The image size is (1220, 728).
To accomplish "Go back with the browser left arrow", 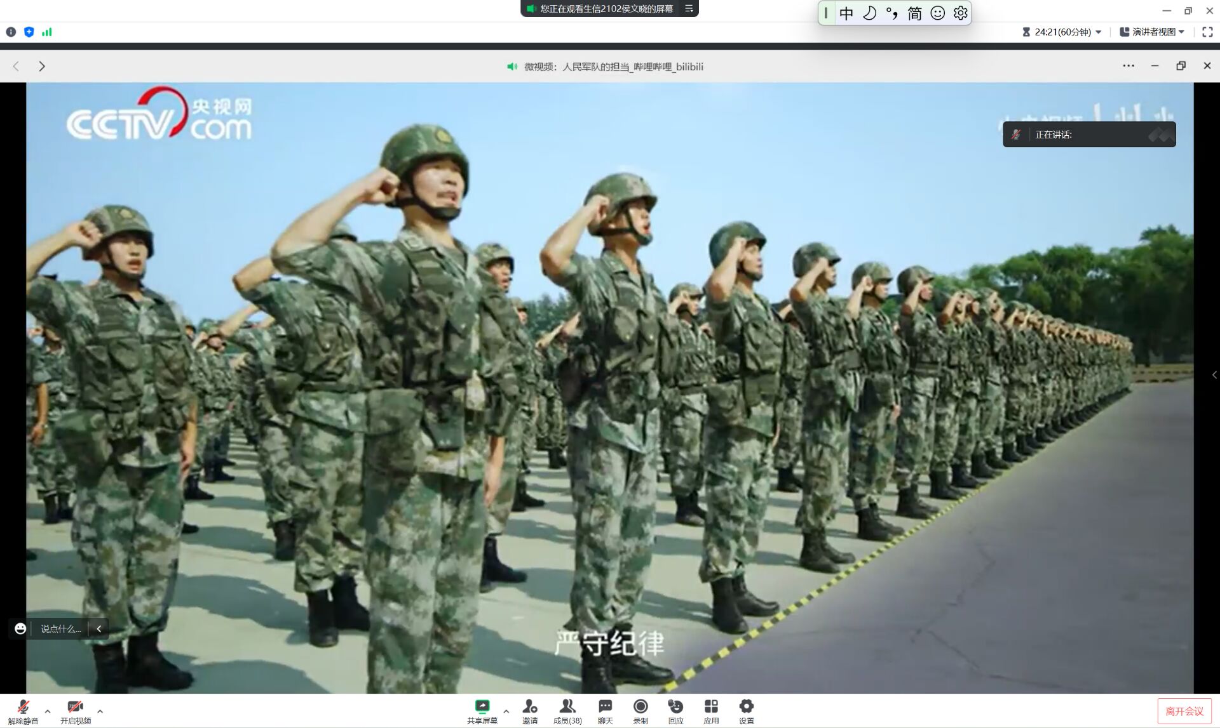I will (17, 66).
